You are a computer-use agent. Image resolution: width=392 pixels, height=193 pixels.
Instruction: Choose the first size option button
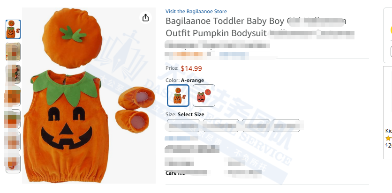tap(183, 126)
